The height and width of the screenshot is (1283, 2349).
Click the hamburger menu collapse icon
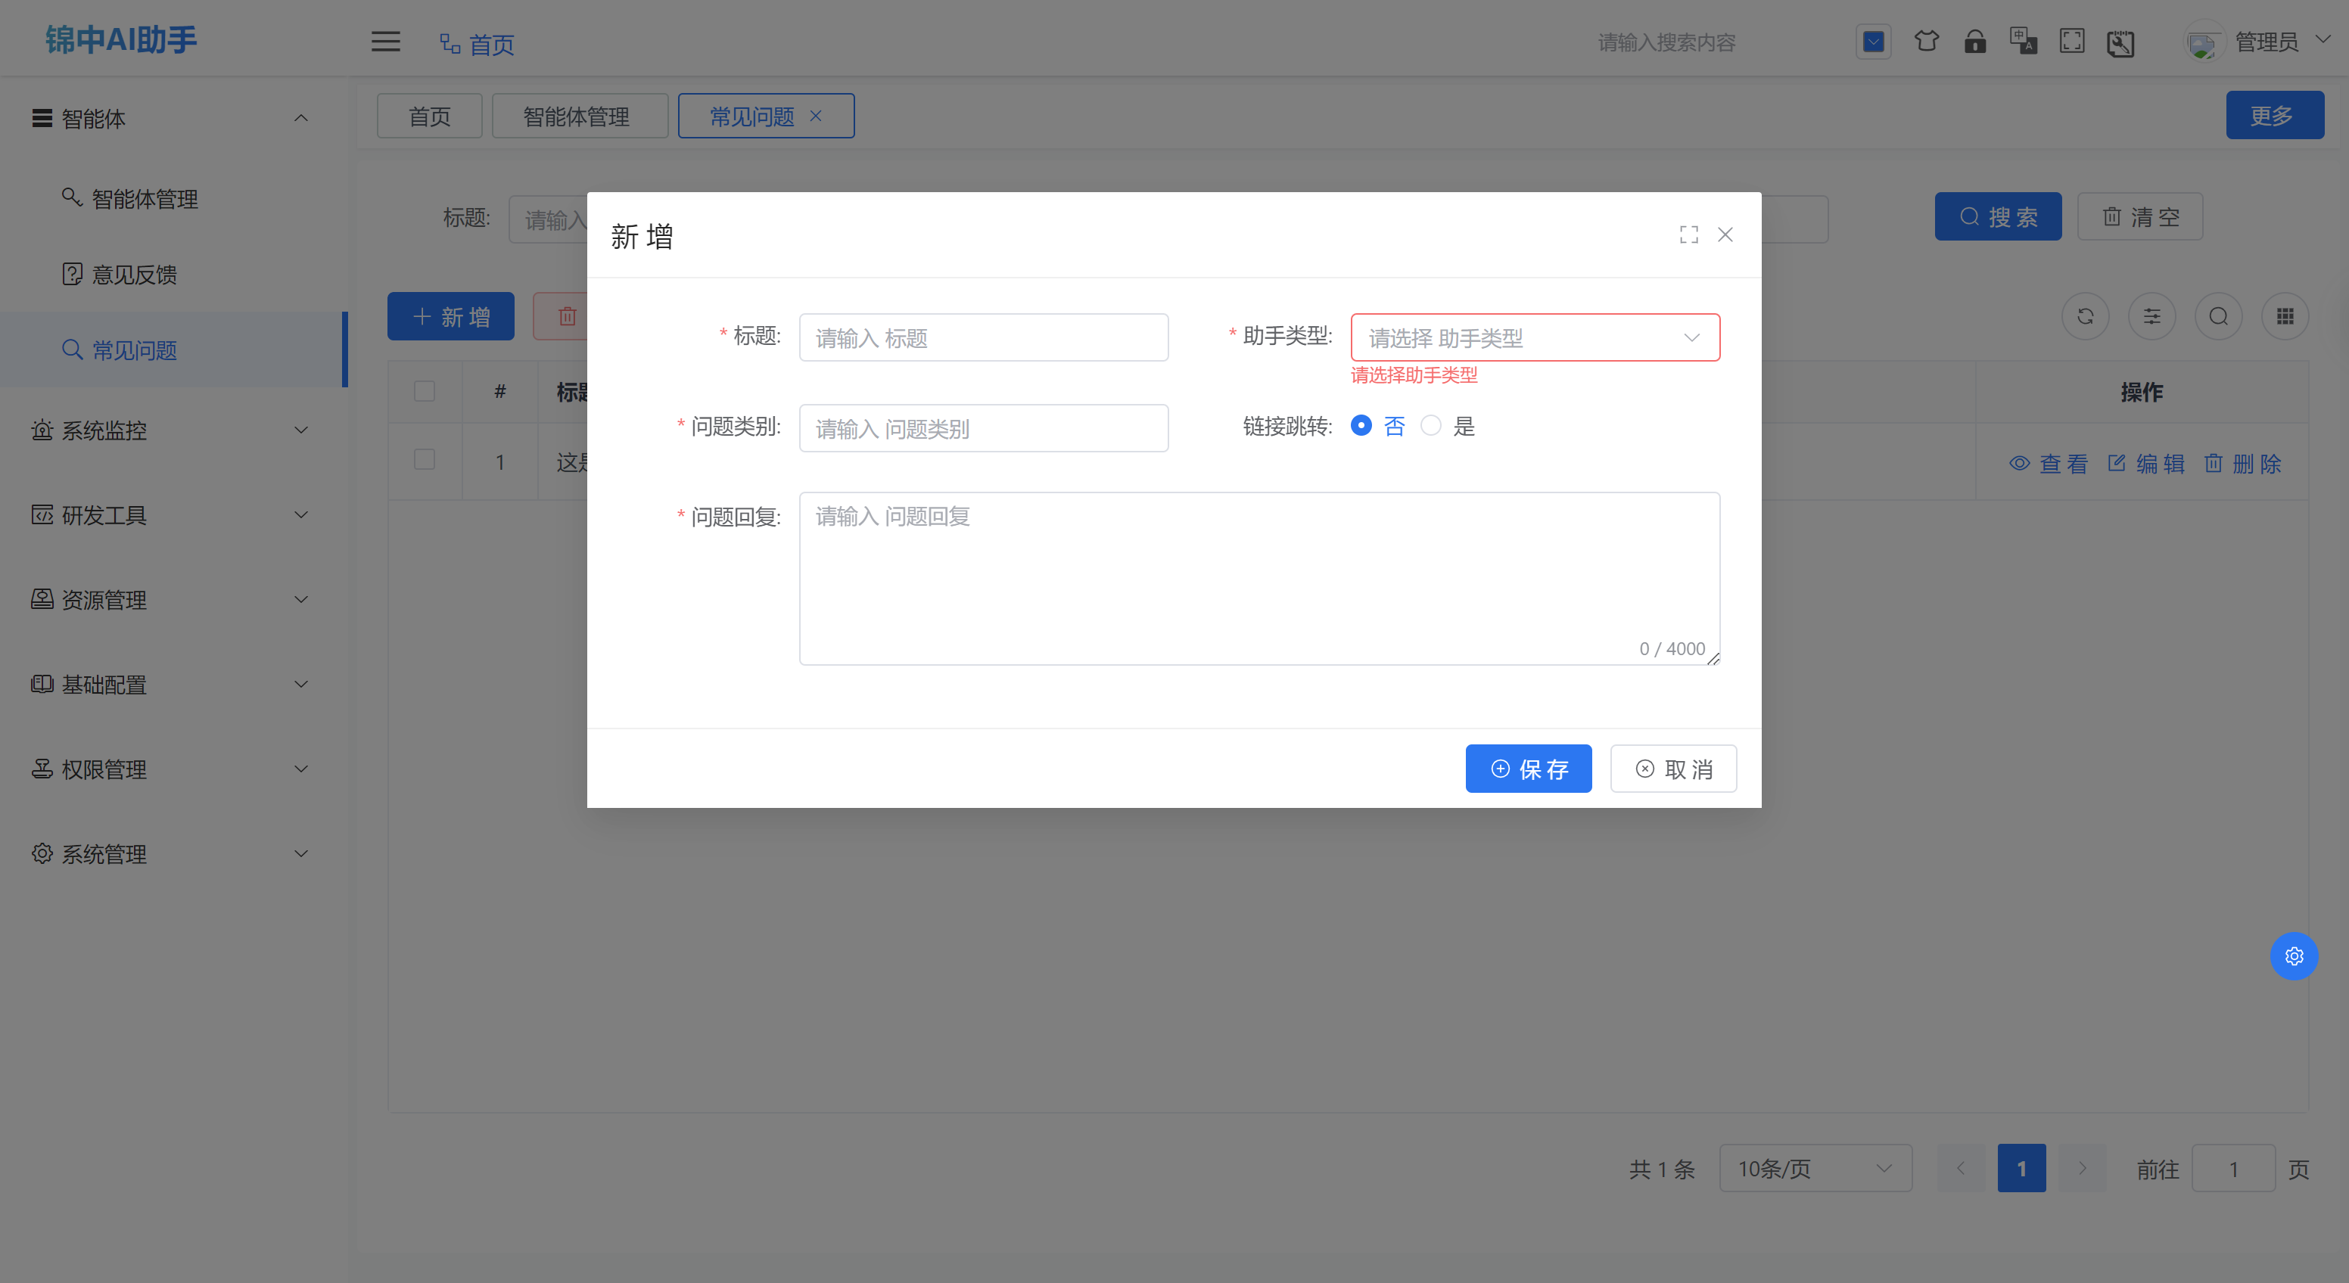[384, 42]
